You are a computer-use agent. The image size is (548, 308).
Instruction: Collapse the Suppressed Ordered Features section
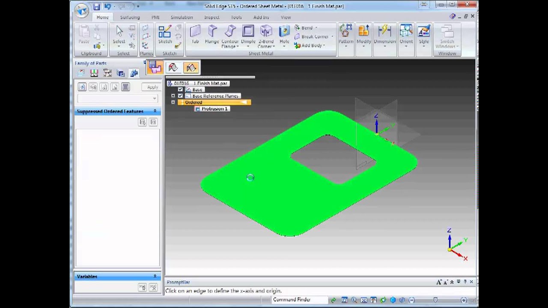tap(155, 111)
